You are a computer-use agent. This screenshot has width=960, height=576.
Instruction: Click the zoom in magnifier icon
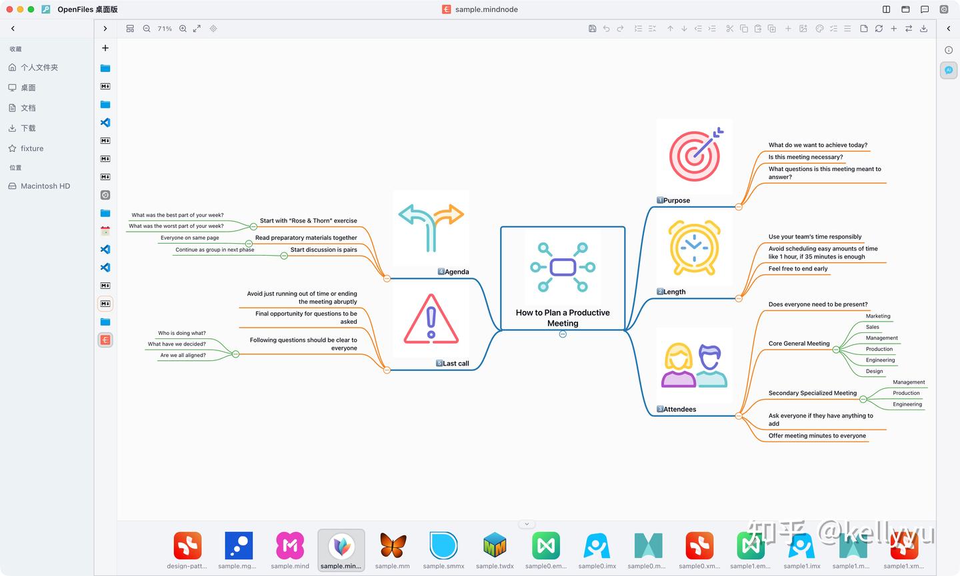tap(183, 29)
